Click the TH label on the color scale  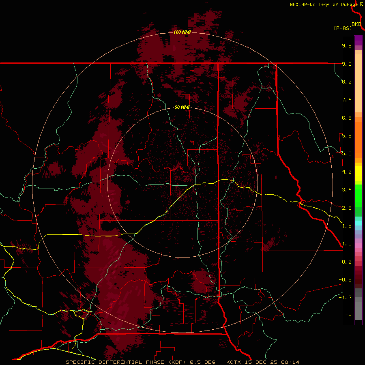(x=348, y=316)
